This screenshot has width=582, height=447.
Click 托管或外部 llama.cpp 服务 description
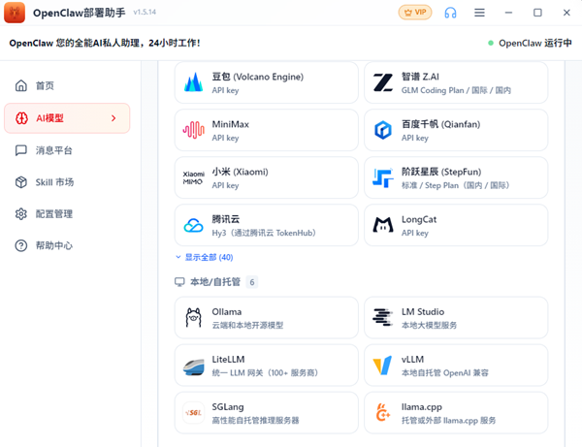point(448,420)
